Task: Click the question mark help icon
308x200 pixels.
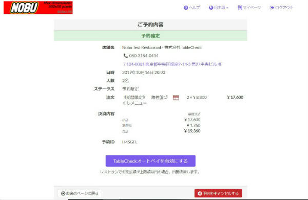Action: pos(186,8)
